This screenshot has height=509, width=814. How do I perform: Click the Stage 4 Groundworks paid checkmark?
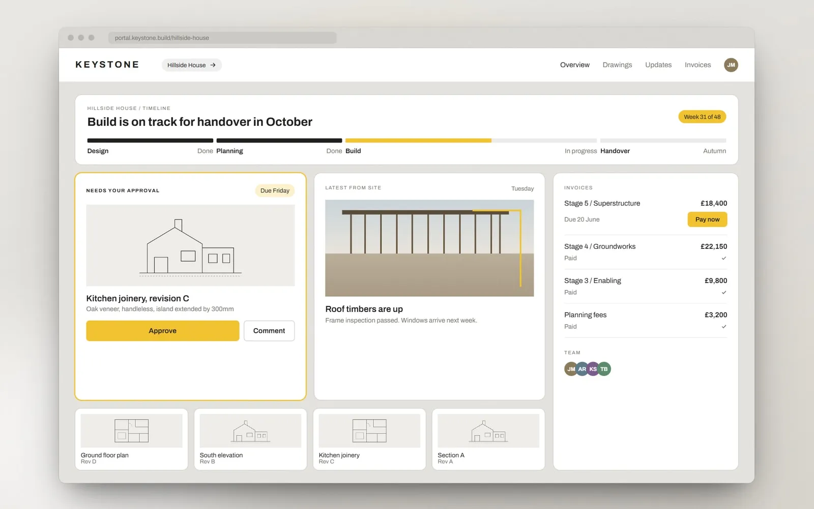[x=724, y=258]
